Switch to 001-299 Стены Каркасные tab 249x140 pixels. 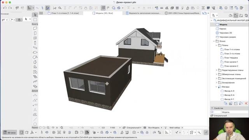tap(182, 13)
